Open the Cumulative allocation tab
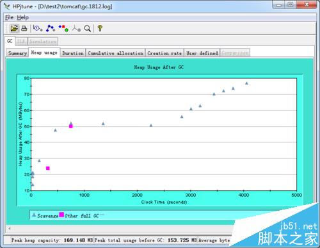 click(115, 53)
